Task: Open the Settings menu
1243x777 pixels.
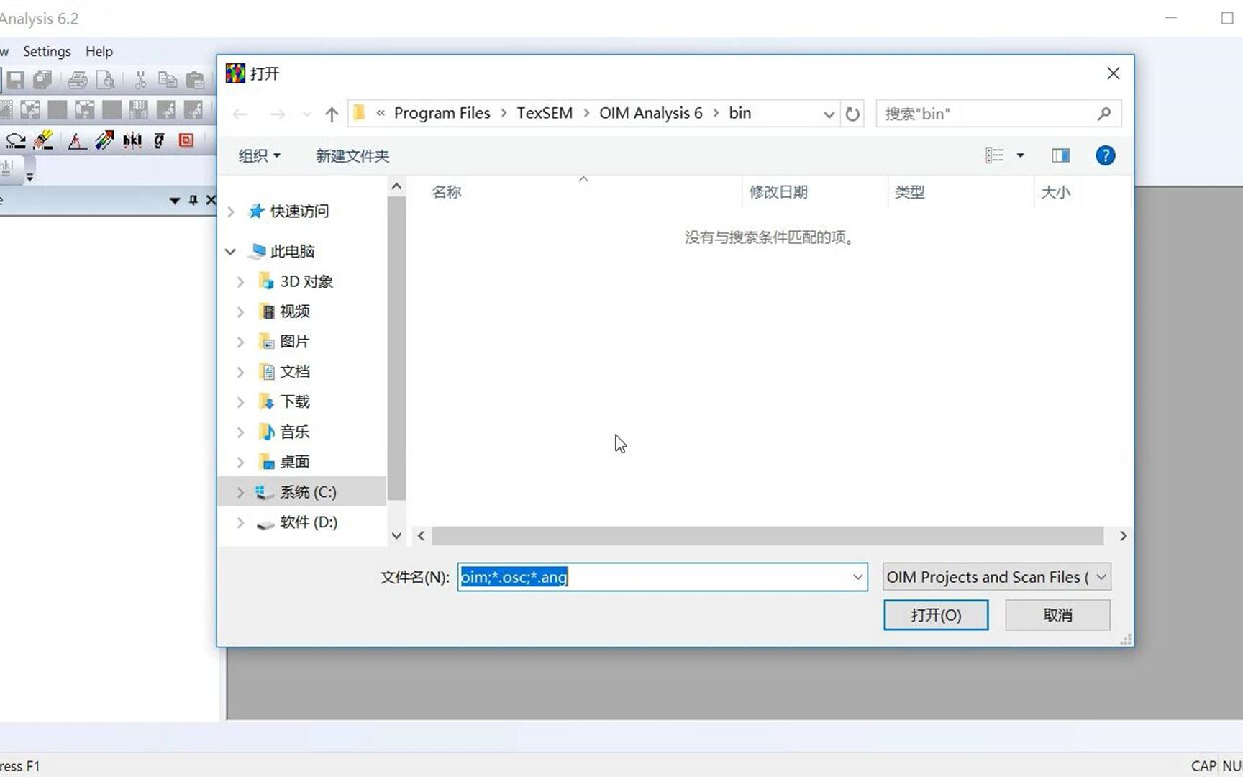Action: coord(46,51)
